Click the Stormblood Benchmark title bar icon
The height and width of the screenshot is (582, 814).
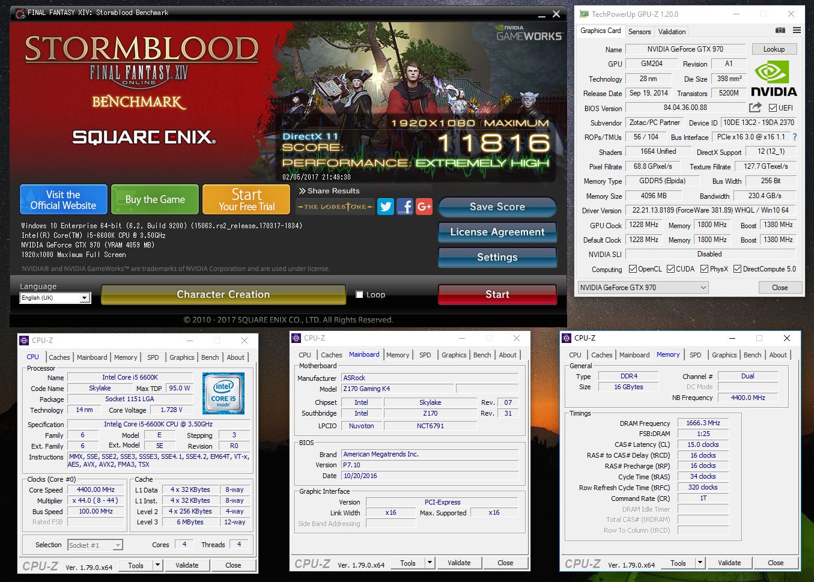[x=20, y=13]
